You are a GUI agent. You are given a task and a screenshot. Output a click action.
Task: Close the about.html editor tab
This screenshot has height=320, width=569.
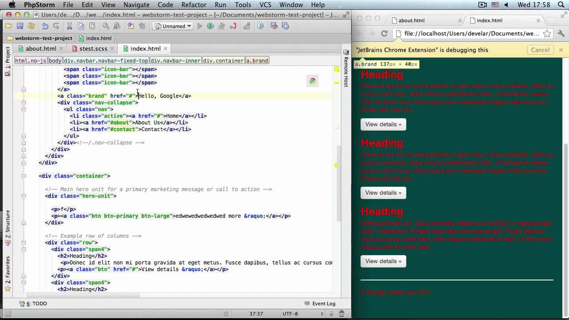[61, 48]
